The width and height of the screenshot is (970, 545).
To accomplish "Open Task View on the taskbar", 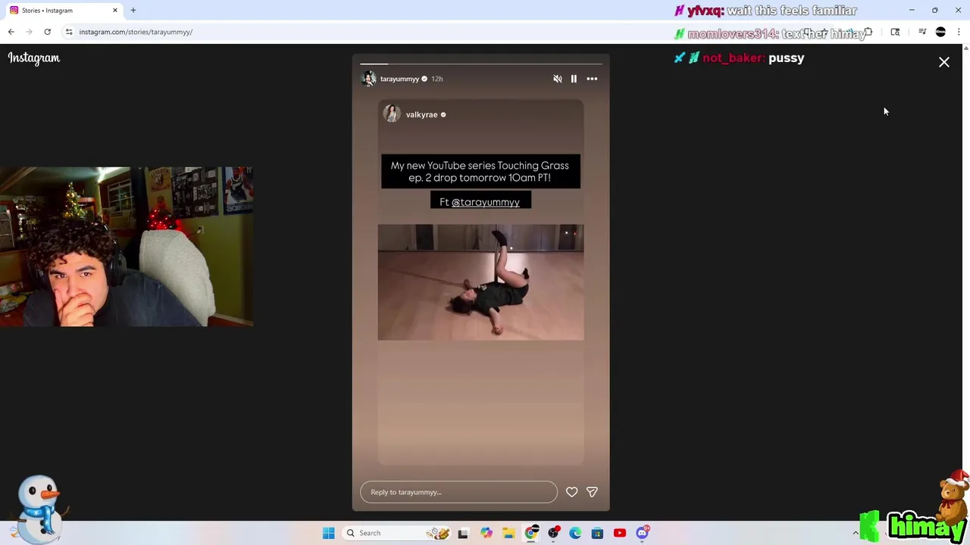I will (463, 533).
